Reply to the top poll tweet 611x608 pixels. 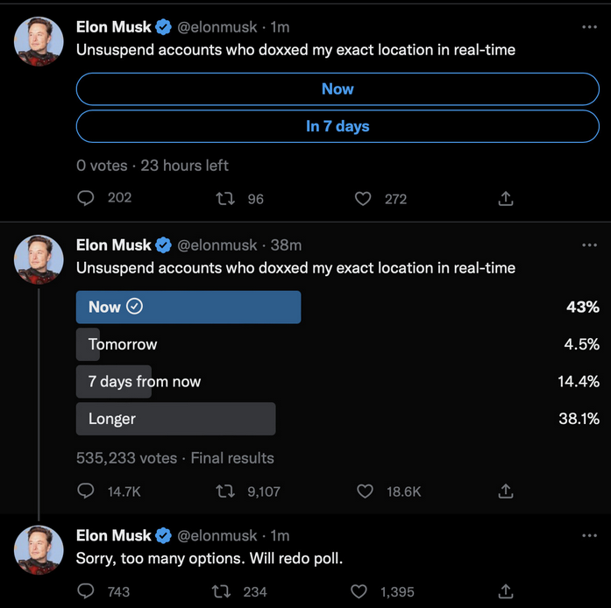[86, 199]
